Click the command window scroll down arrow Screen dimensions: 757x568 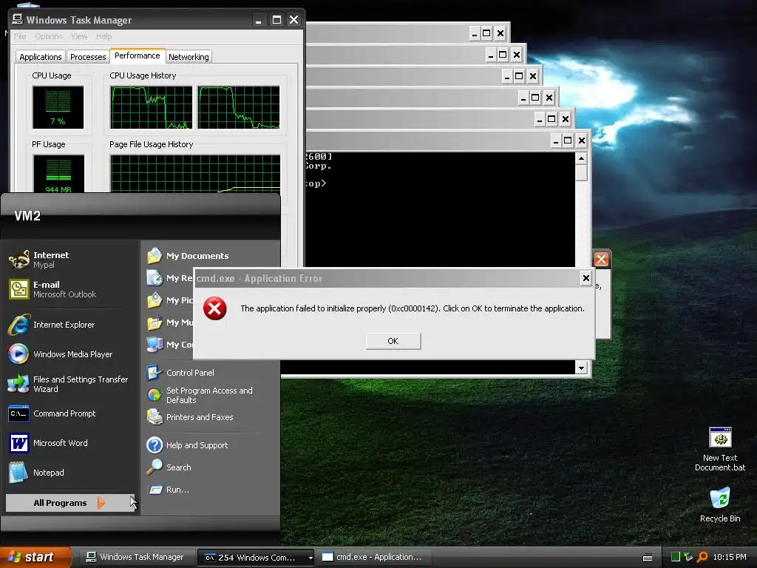coord(581,368)
